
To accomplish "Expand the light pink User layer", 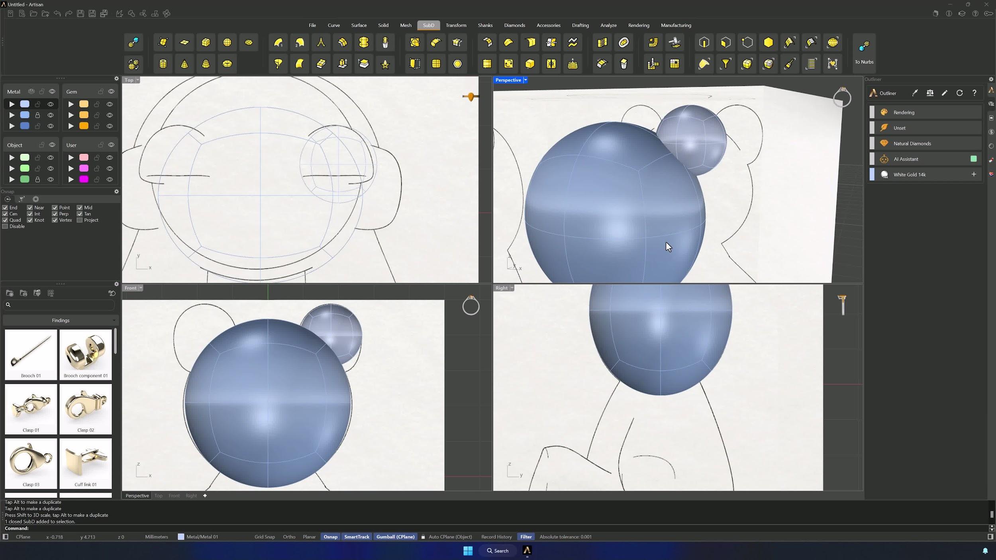I will (x=71, y=157).
